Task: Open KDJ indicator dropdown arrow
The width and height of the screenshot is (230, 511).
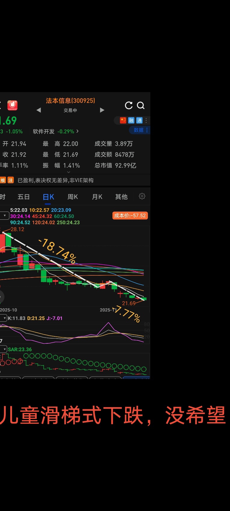Action: coord(4,318)
